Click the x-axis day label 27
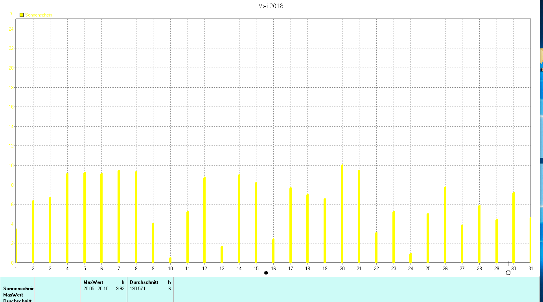543x302 pixels. click(462, 269)
